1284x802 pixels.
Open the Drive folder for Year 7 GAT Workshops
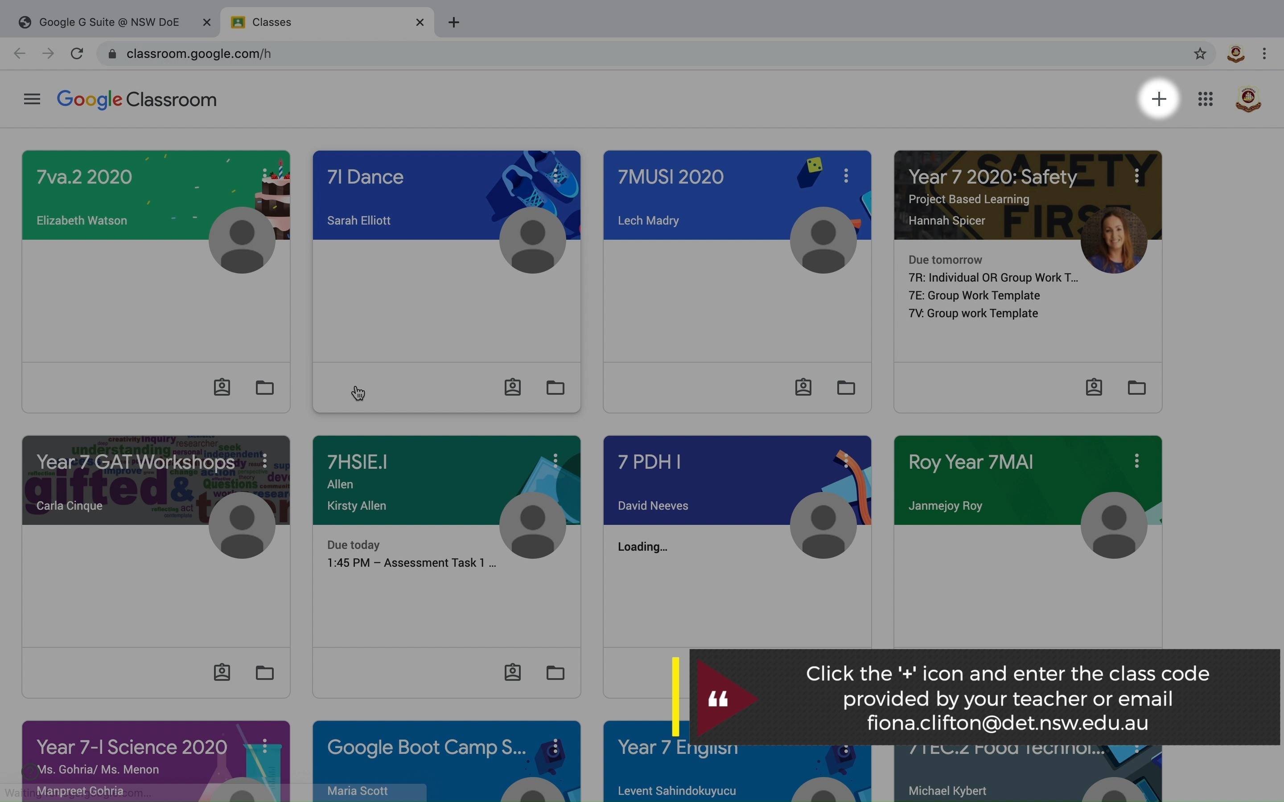(x=265, y=673)
